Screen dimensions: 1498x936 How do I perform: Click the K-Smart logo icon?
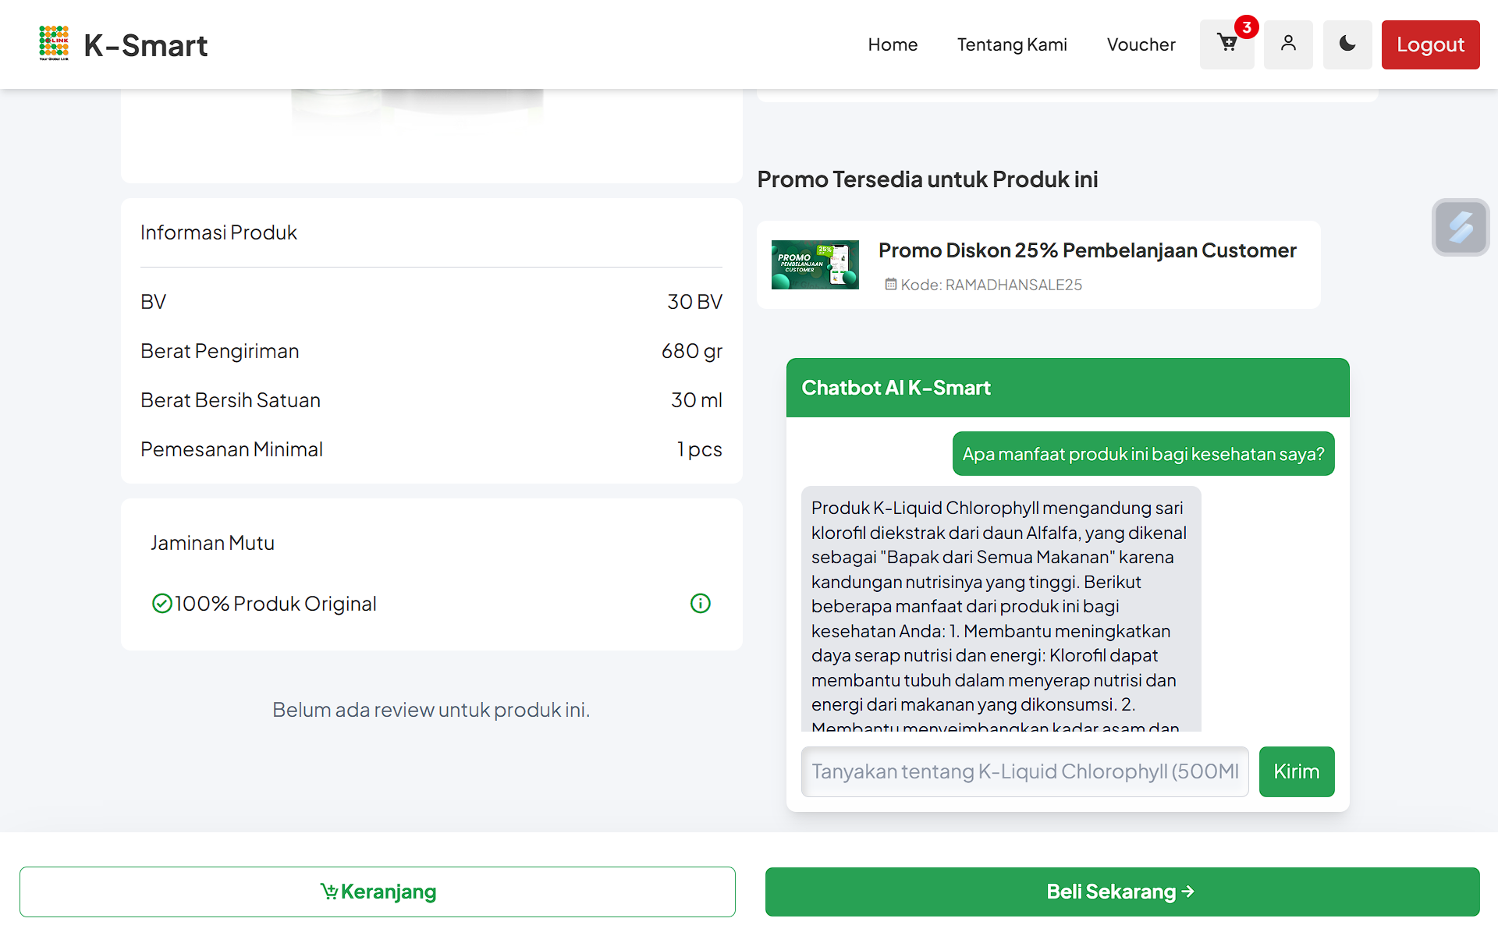point(54,44)
